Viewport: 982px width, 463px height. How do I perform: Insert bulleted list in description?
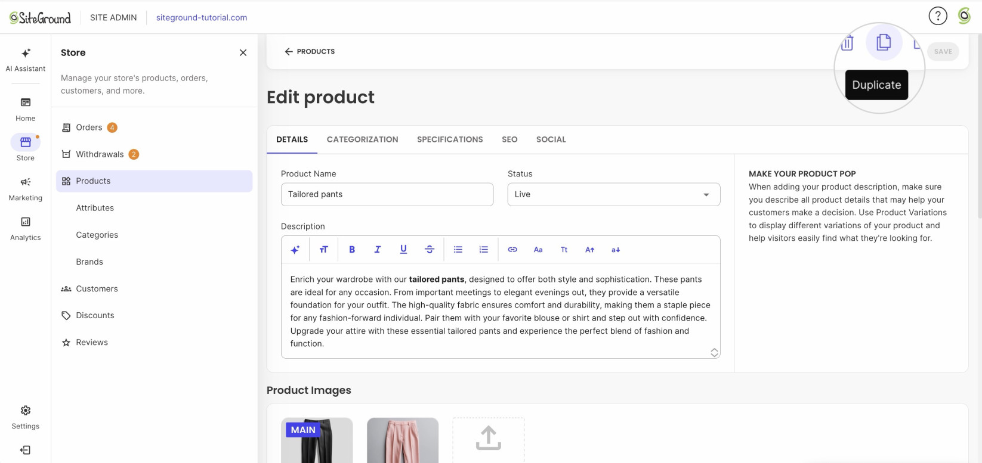click(x=458, y=250)
